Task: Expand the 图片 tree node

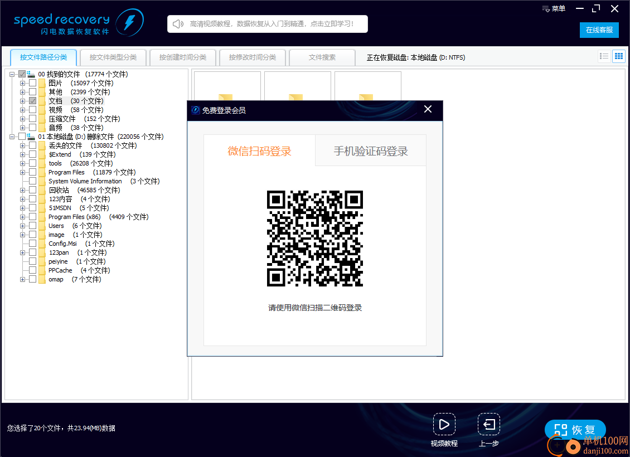Action: pos(22,83)
